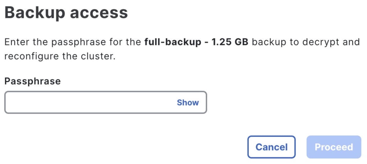Click the word 'Backup' in the title
The height and width of the screenshot is (164, 367).
34,13
